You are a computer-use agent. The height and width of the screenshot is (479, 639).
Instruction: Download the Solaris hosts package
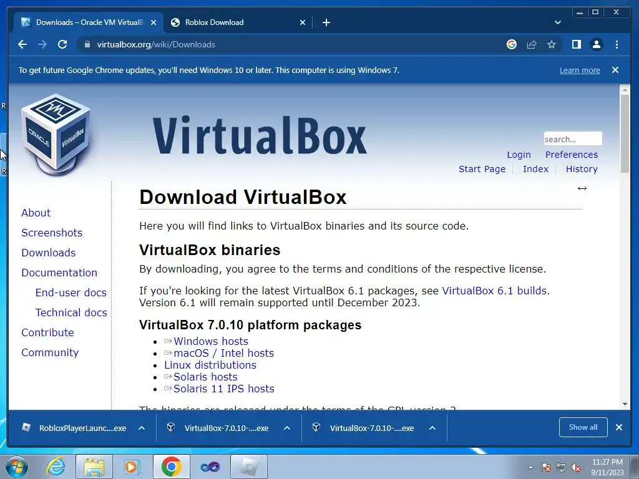(205, 377)
